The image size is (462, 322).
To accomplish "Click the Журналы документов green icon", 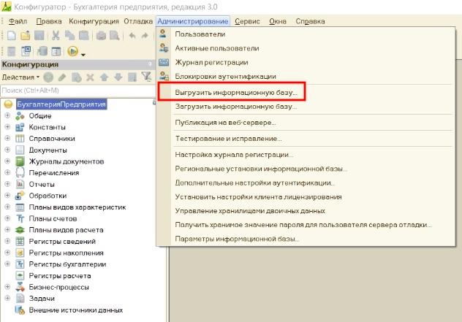I will pyautogui.click(x=20, y=161).
